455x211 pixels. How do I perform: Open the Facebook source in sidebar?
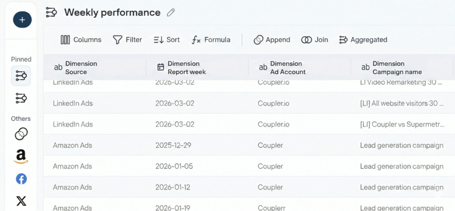click(21, 179)
